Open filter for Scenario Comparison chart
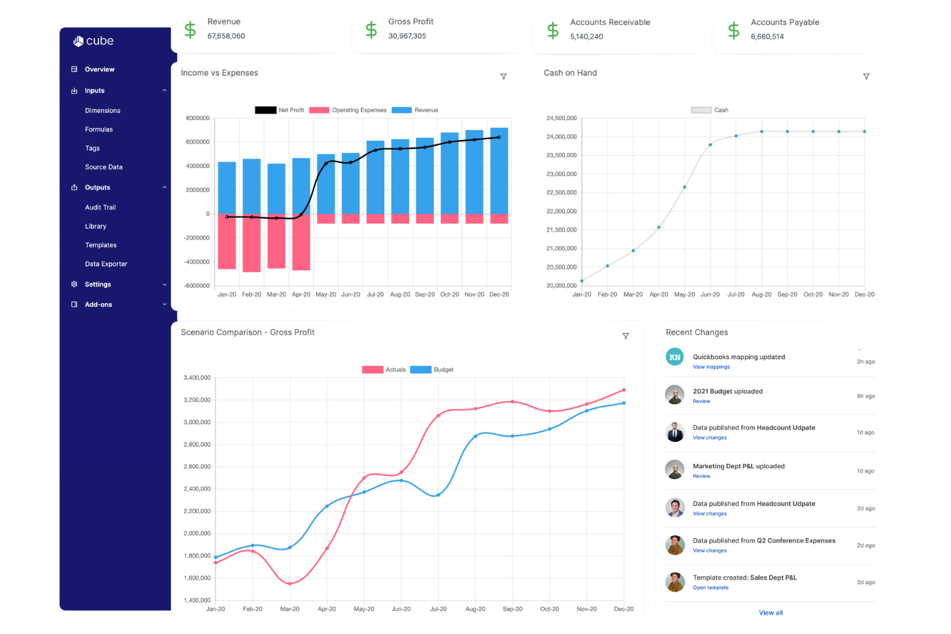 tap(626, 336)
